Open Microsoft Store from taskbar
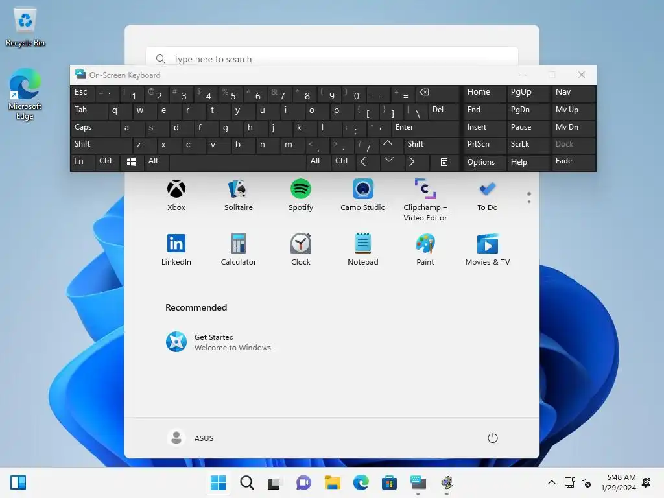Viewport: 664px width, 498px height. 389,482
